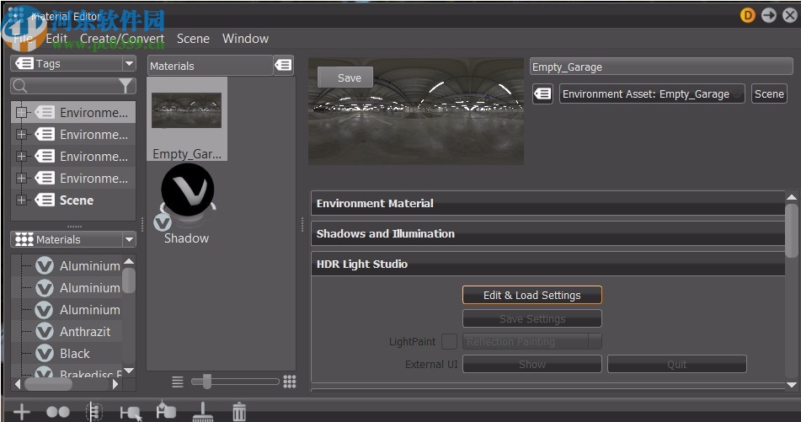The height and width of the screenshot is (422, 801).
Task: Select the Black material
Action: (75, 354)
